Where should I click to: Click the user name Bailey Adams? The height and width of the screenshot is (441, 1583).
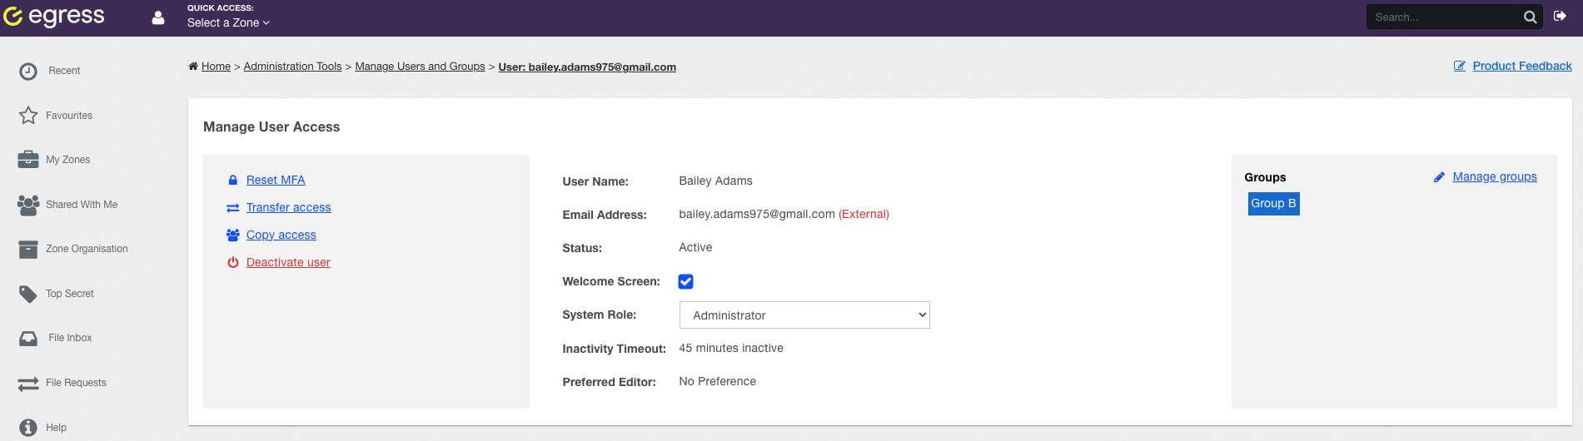715,181
